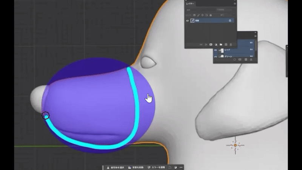Toggle visibility of the レッド channel

(216, 50)
